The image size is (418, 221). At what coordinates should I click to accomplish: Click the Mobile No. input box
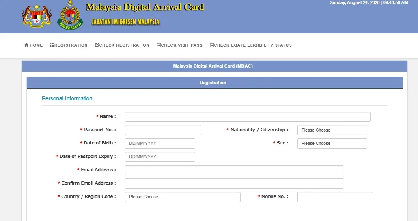coord(335,197)
